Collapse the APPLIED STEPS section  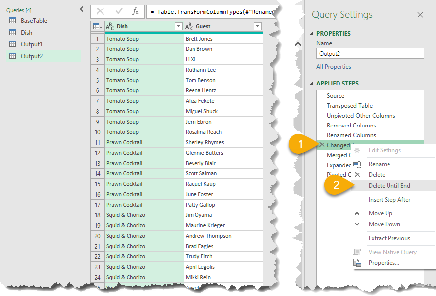pos(312,84)
